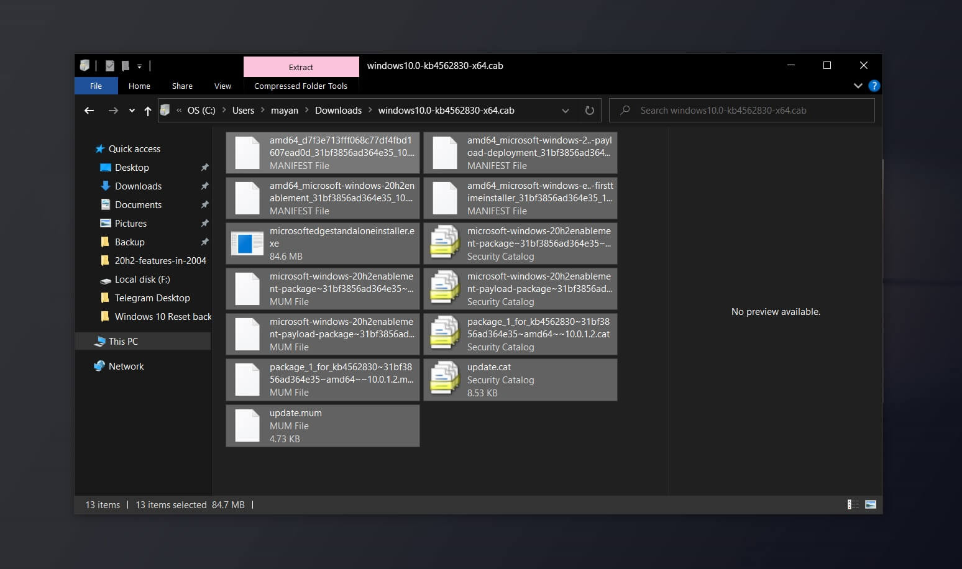
Task: Click the pin icon next to Pictures
Action: coord(204,224)
